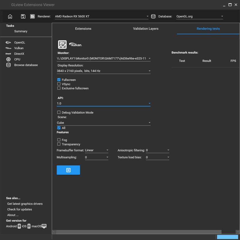
Task: Open the Display Resolution dropdown
Action: pos(103,71)
